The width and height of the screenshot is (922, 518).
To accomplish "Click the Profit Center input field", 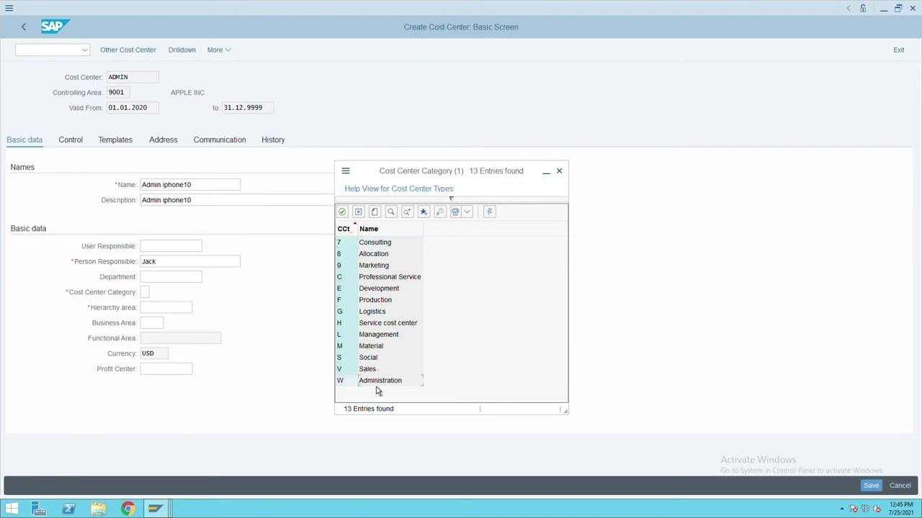I will [166, 368].
